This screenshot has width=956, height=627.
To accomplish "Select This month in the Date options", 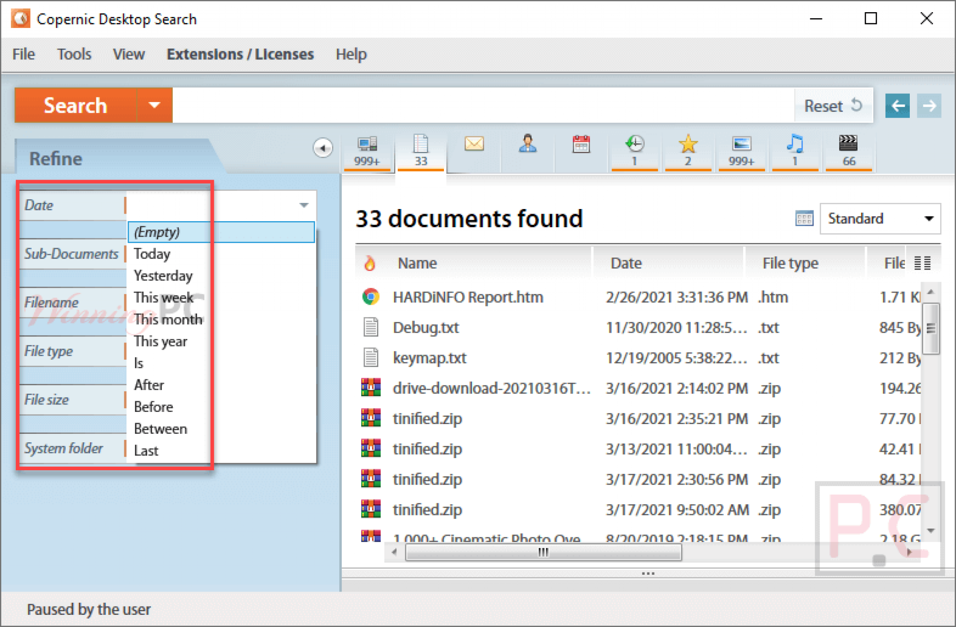I will [168, 320].
